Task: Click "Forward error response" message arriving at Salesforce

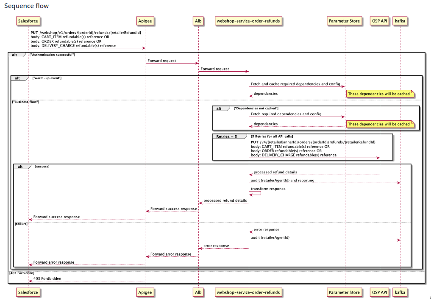Action: click(54, 262)
